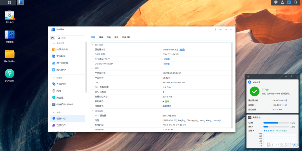The width and height of the screenshot is (302, 151).
Task: Switch to the 服务 tab
Action: pos(116,37)
